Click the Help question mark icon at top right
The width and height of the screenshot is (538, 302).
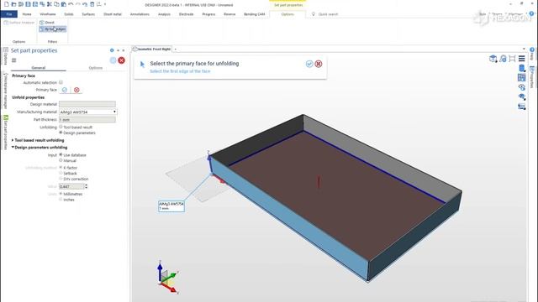point(531,13)
